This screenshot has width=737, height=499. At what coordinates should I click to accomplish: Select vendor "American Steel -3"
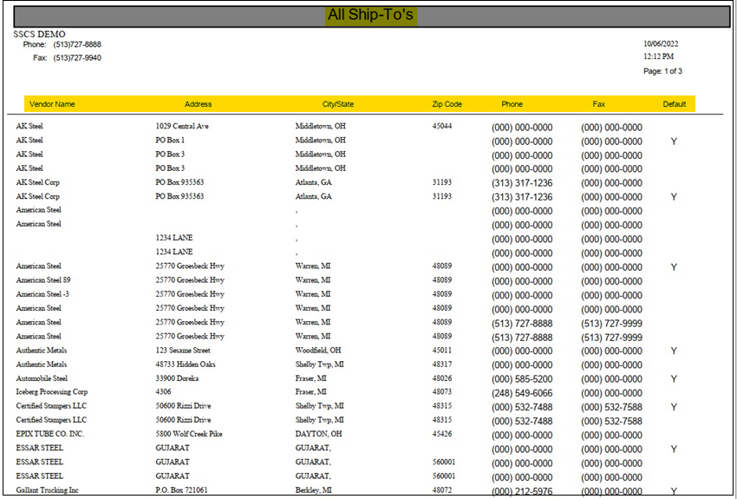(x=42, y=294)
